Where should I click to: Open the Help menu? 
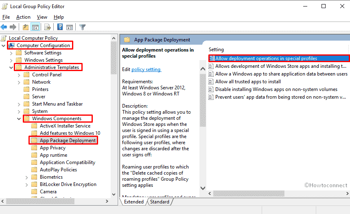coord(59,17)
